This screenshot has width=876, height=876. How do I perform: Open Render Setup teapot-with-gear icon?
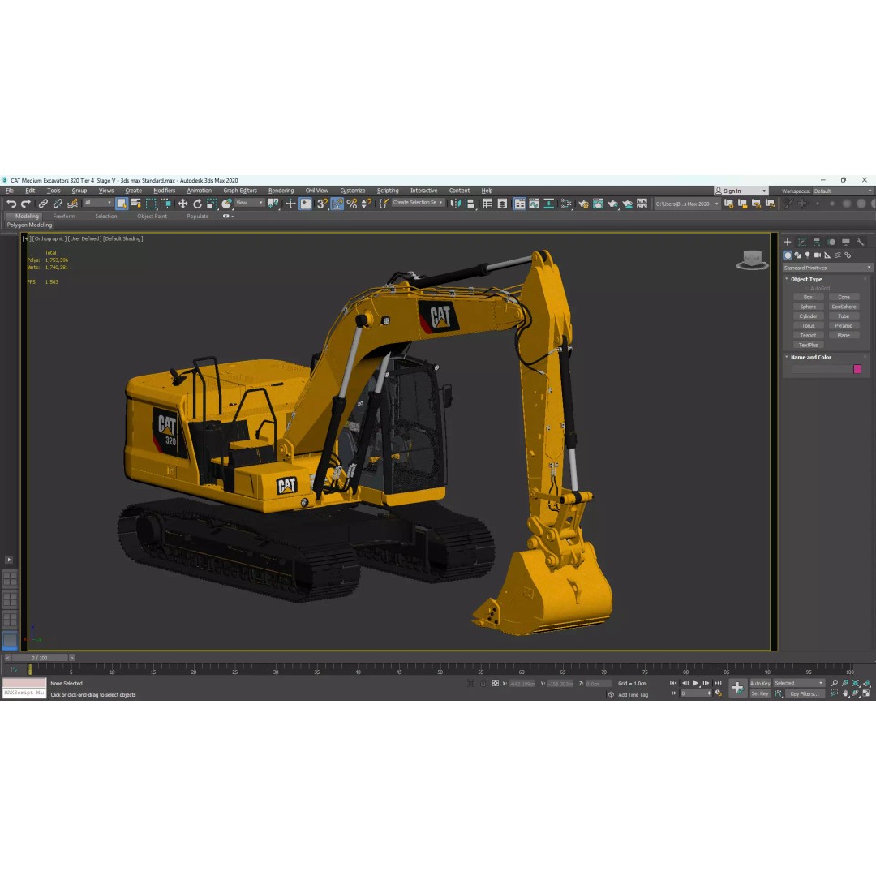[x=584, y=204]
